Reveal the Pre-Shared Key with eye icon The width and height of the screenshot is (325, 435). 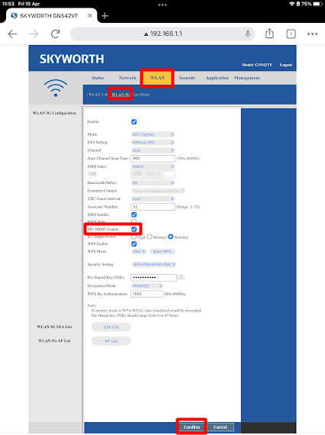click(181, 277)
